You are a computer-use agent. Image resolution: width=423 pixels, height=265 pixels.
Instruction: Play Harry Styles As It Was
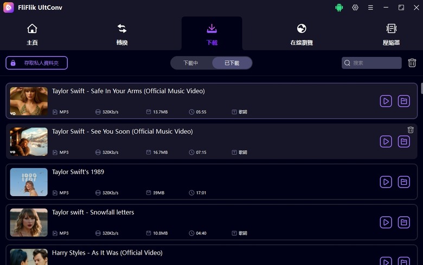point(386,261)
